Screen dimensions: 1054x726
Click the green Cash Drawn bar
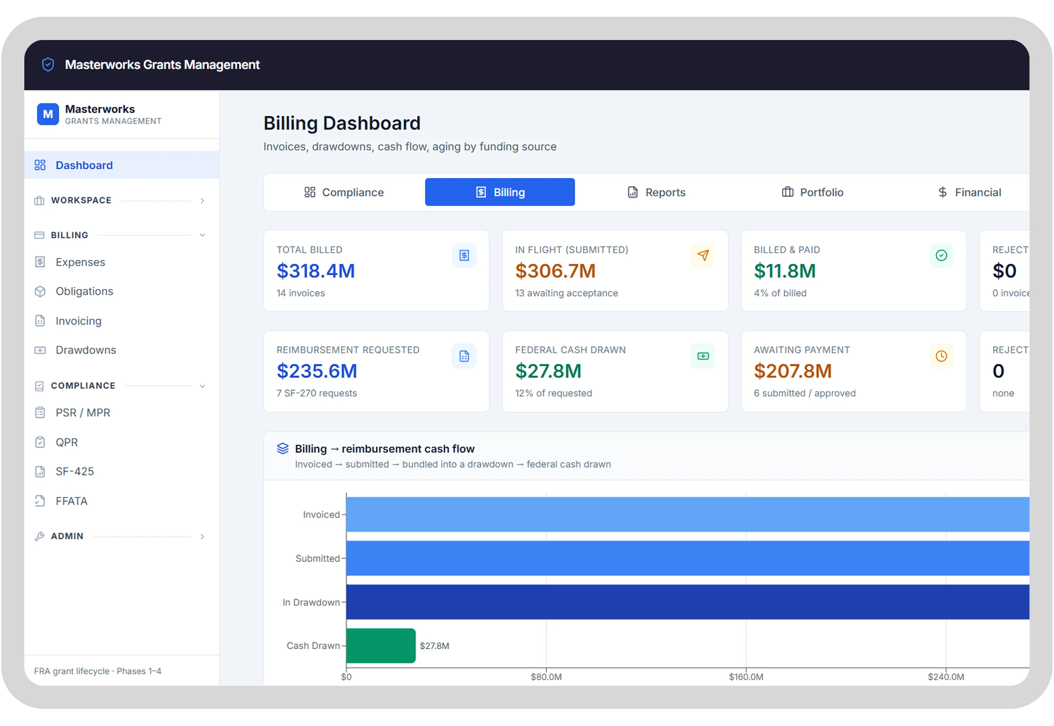pos(380,646)
